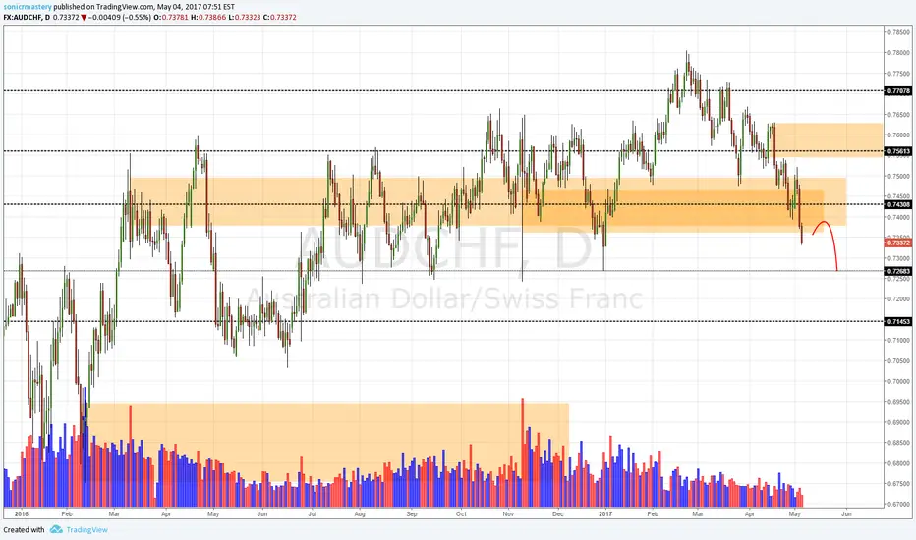Click the TradingView cloud logo icon
Image resolution: width=916 pixels, height=540 pixels.
[56, 529]
